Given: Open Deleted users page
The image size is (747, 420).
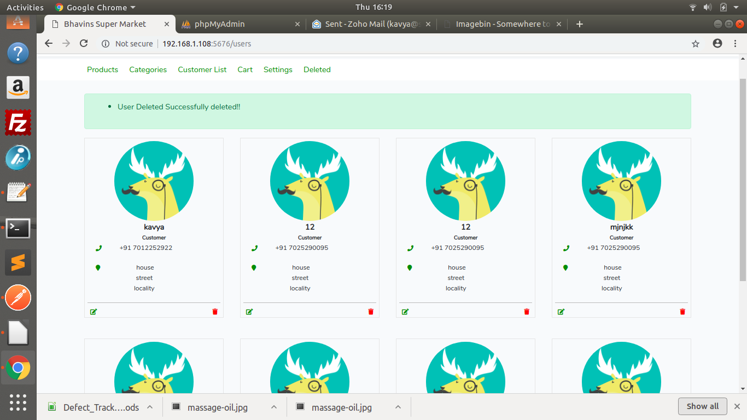Looking at the screenshot, I should coord(317,69).
